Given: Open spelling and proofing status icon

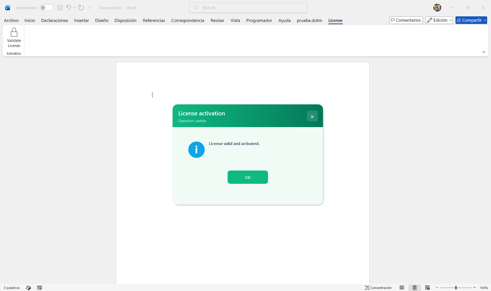Looking at the screenshot, I should point(28,288).
